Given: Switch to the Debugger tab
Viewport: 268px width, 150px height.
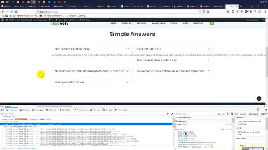Looking at the screenshot, I should (38, 110).
